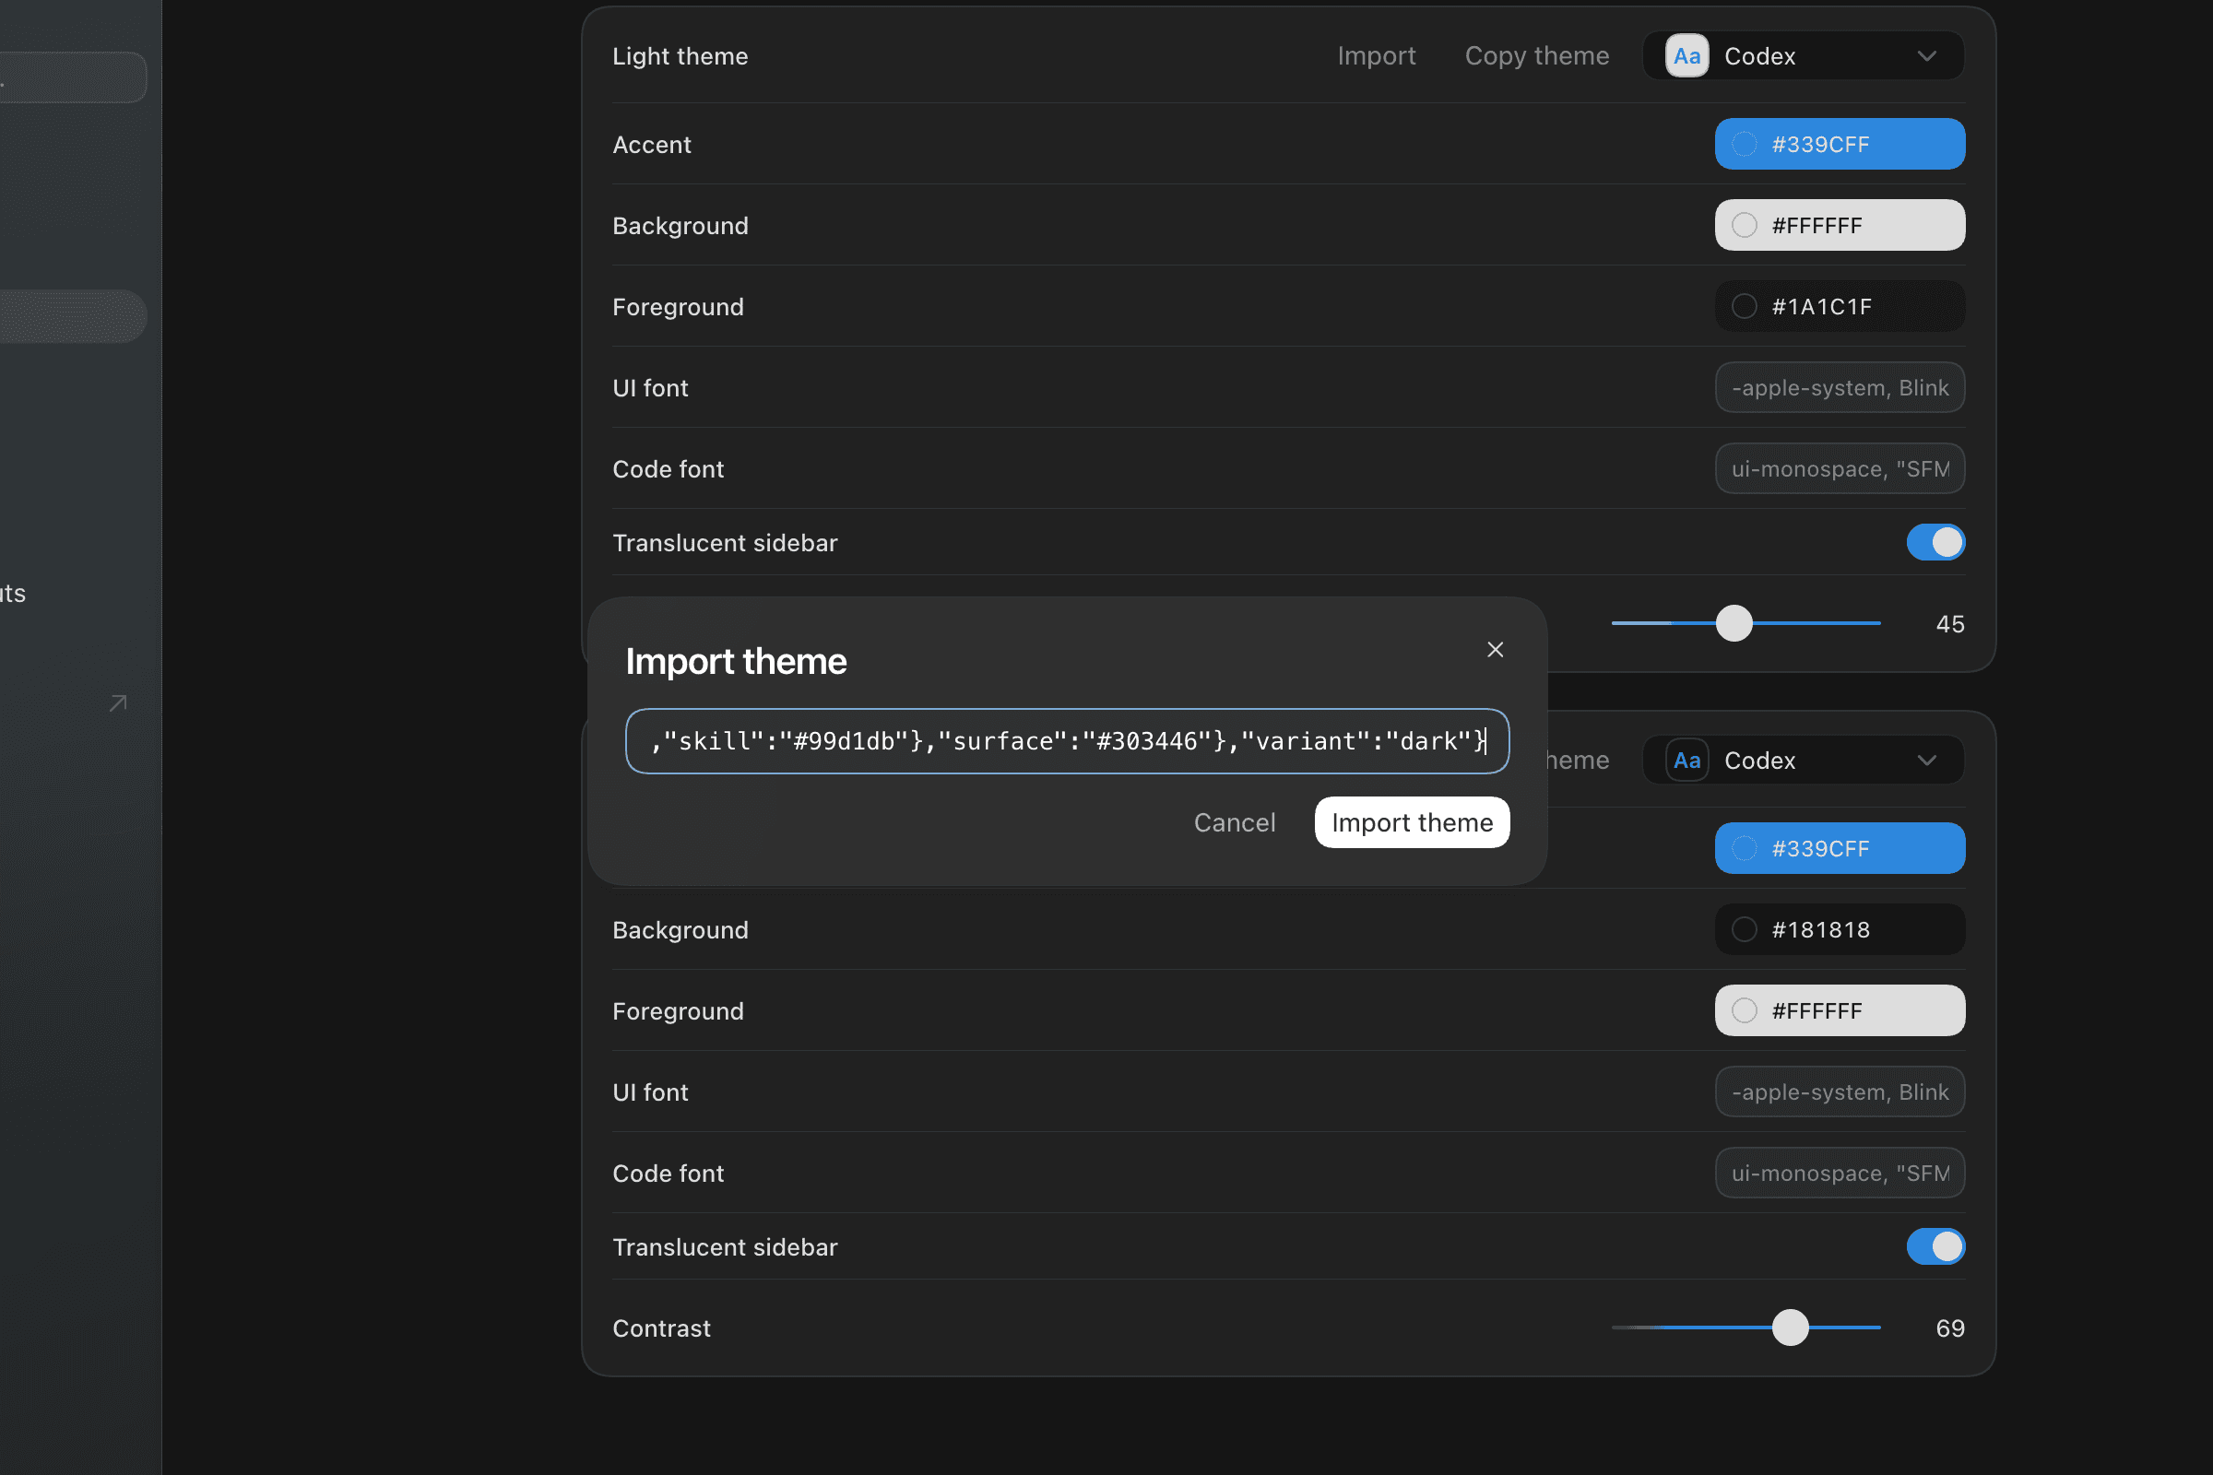Image resolution: width=2213 pixels, height=1475 pixels.
Task: Open Light theme Foreground color #1A1C1F
Action: tap(1840, 306)
